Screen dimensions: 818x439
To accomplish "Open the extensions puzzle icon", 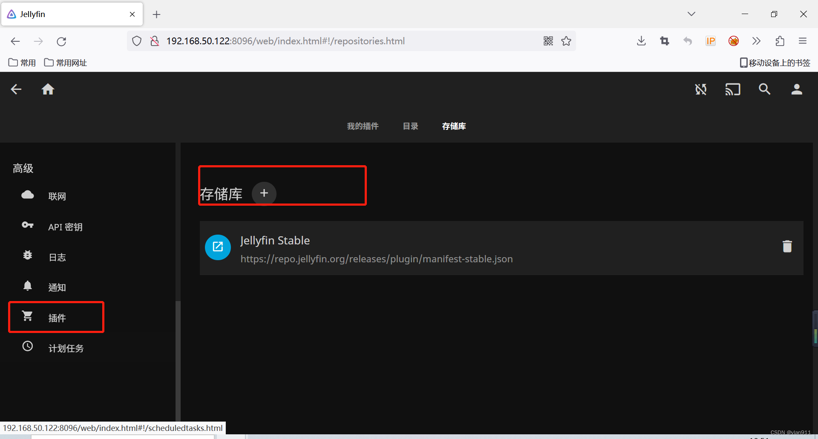I will (780, 41).
